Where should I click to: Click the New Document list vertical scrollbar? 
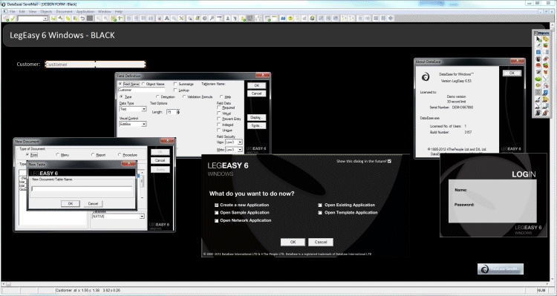pyautogui.click(x=142, y=185)
